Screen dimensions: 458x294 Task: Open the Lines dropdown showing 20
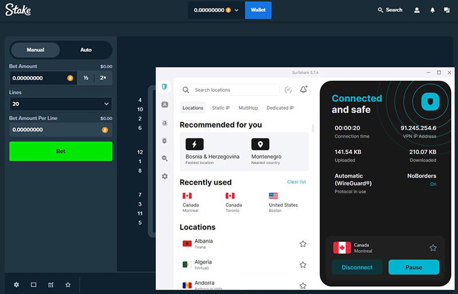click(x=61, y=104)
